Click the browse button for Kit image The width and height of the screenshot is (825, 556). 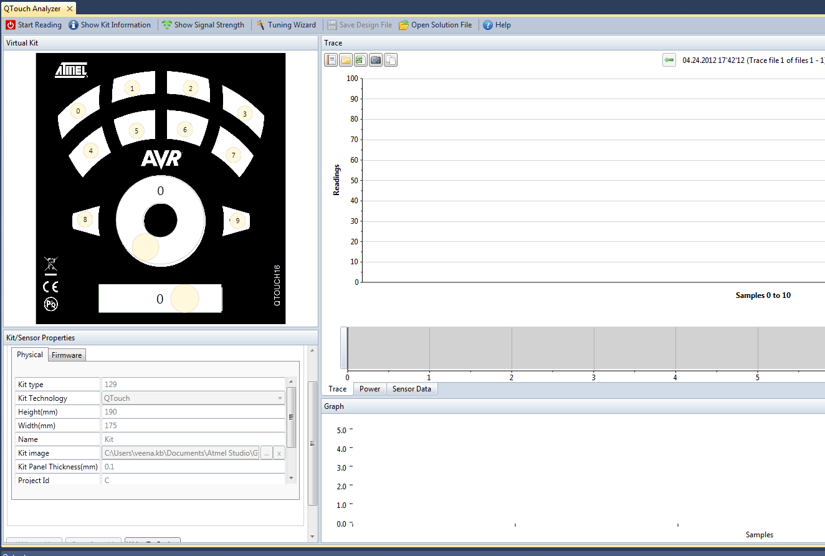tap(266, 453)
